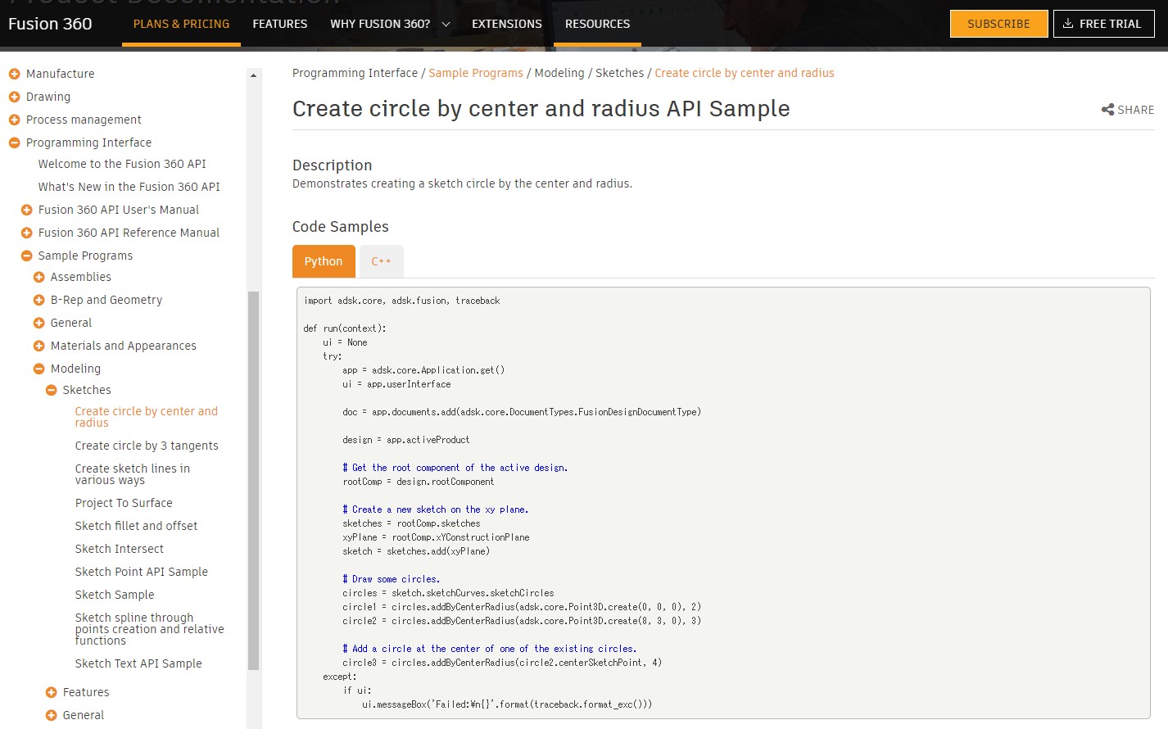Expand Fusion 360 API Reference Manual

click(26, 233)
